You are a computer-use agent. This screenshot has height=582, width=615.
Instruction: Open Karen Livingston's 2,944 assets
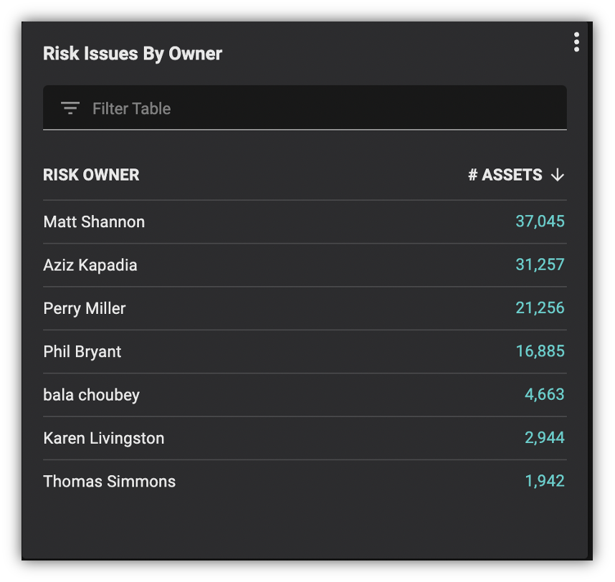(545, 438)
